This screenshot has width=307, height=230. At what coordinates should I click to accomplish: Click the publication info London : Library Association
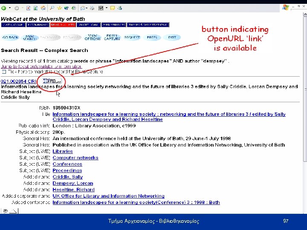(94, 126)
